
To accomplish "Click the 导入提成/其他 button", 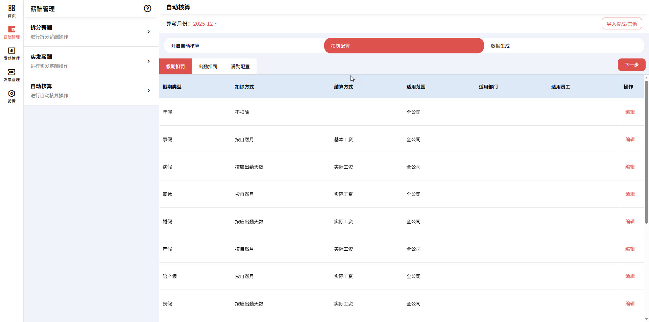I will [x=621, y=23].
